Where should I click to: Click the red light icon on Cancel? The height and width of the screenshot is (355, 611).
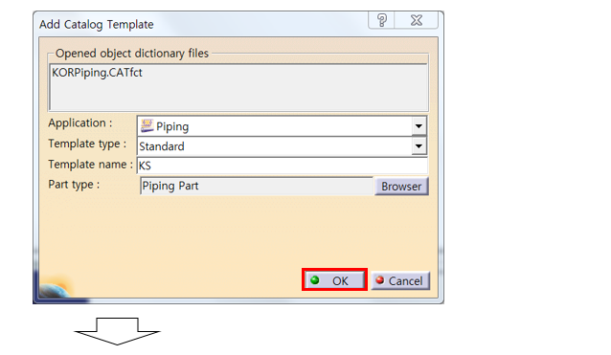click(379, 279)
